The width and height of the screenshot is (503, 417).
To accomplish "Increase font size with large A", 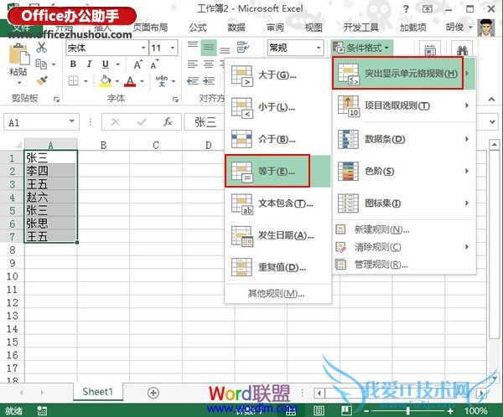I will coord(137,64).
